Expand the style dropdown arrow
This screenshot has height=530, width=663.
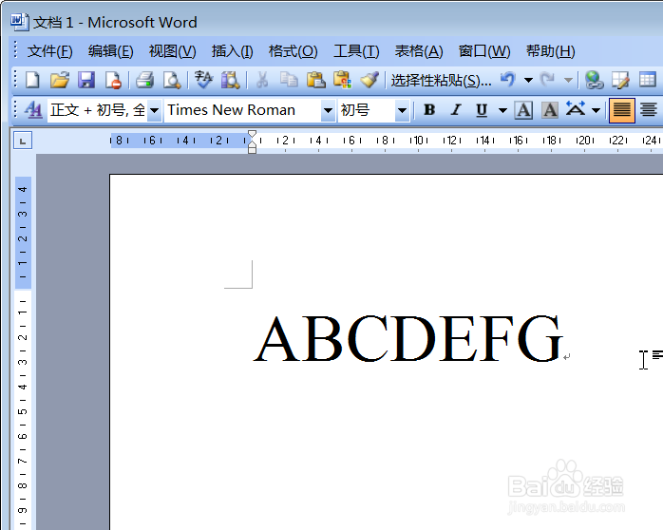[x=154, y=110]
